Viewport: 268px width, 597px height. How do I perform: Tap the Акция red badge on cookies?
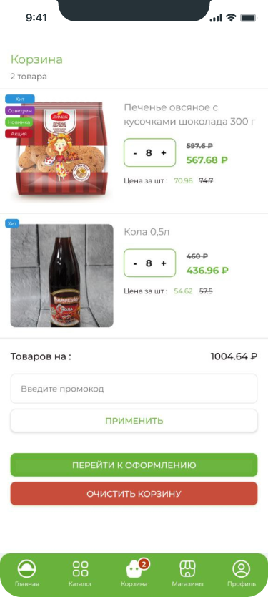[19, 134]
